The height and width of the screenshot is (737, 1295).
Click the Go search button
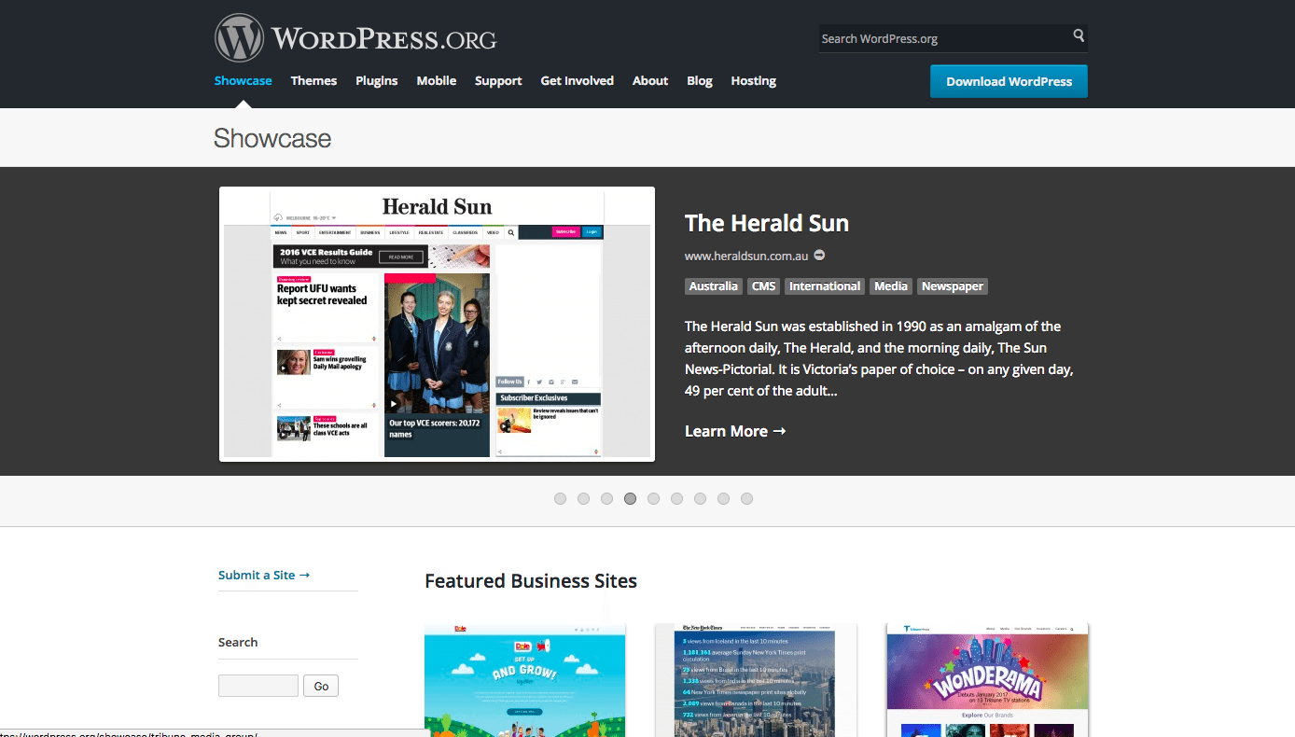(x=320, y=685)
